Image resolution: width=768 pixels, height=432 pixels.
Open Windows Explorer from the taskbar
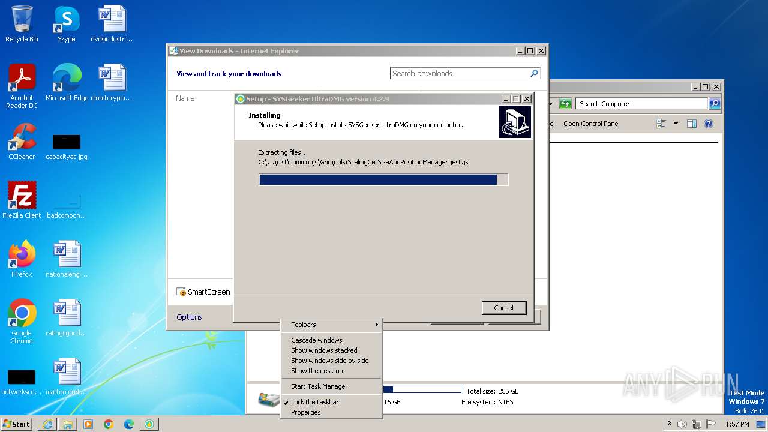[68, 424]
